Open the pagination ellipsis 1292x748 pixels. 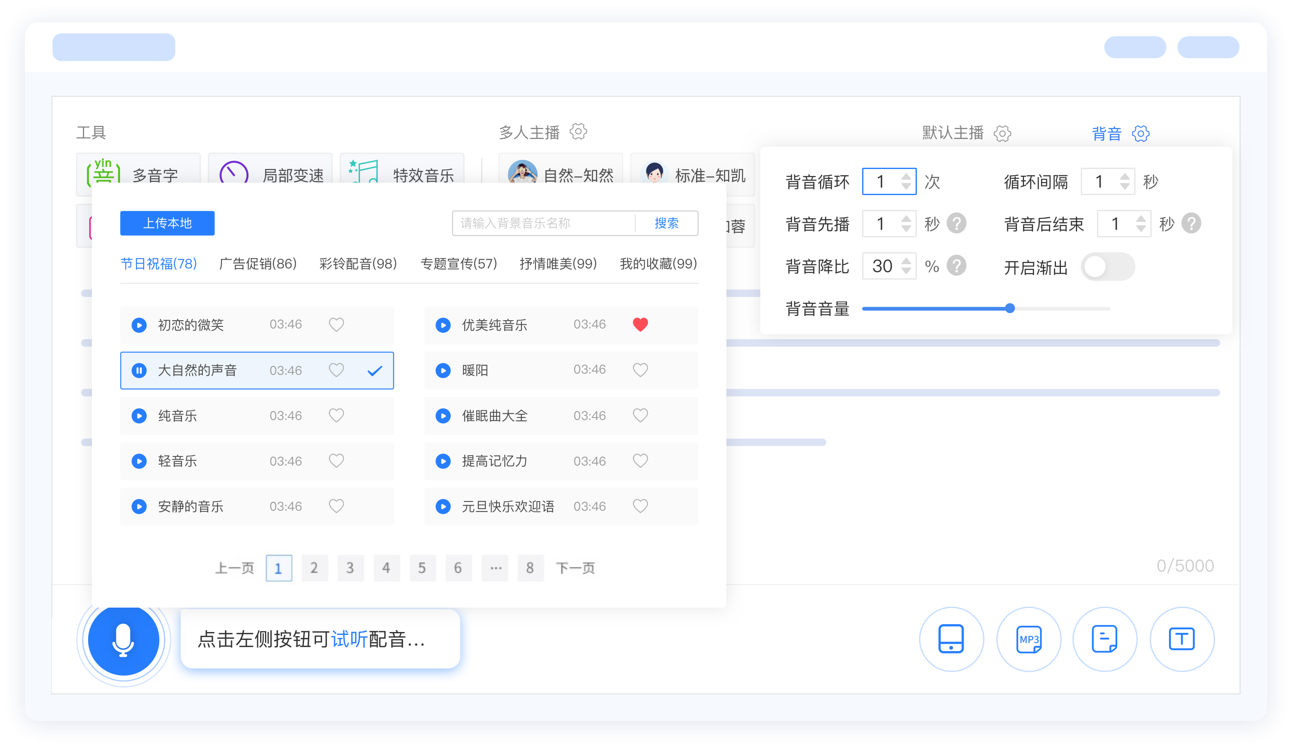tap(495, 568)
